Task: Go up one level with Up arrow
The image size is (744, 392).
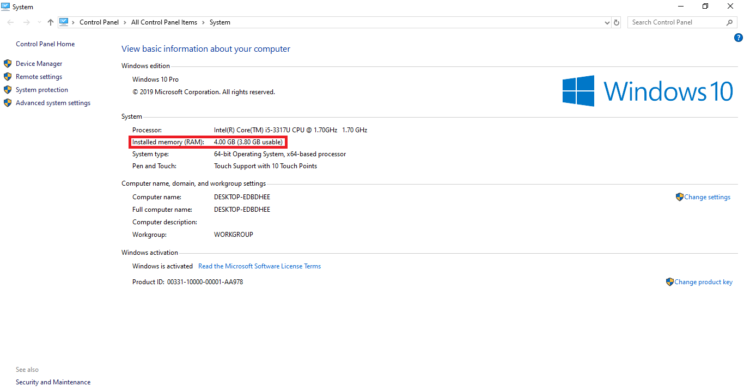Action: [51, 22]
